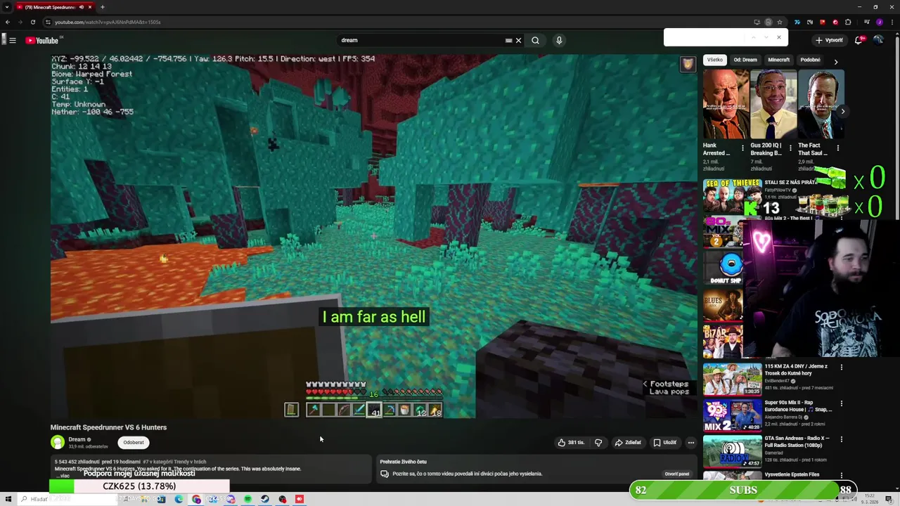Open options for 115 KM ZA 4 DNY
Screen dimensions: 900x506
point(841,367)
